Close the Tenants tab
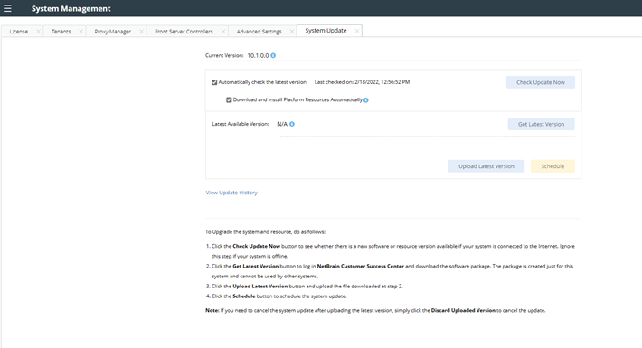 tap(80, 31)
